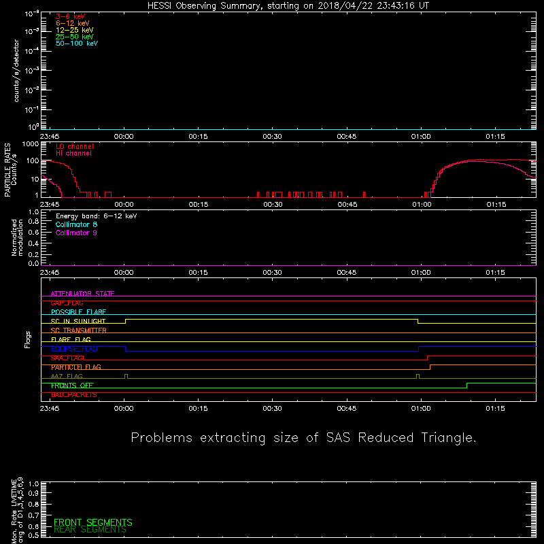Click the '01:15' time label under the modulation plot
Screen dimensions: 544x544
[496, 273]
